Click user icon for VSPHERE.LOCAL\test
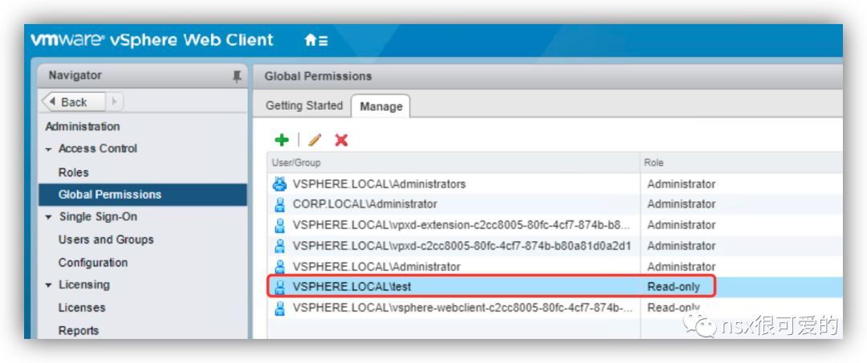867x363 pixels. coord(280,287)
